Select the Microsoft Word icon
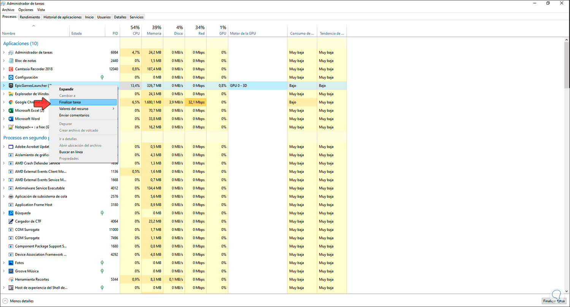Viewport: 570px width, 307px height. 11,119
